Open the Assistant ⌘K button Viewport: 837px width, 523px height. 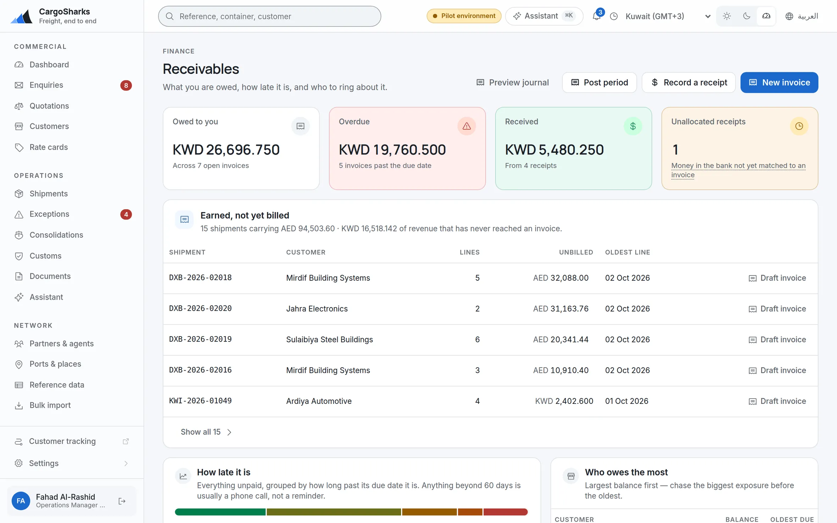tap(544, 16)
